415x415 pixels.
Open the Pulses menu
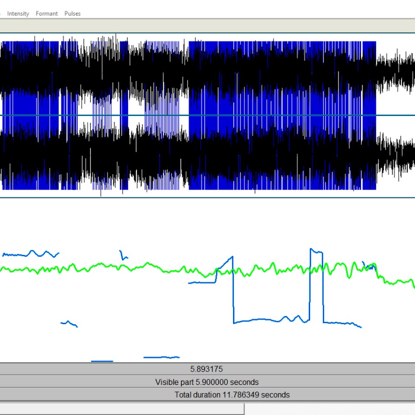pos(72,13)
